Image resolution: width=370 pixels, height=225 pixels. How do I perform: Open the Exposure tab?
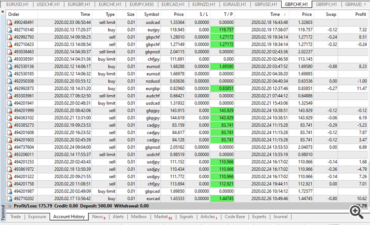point(37,217)
